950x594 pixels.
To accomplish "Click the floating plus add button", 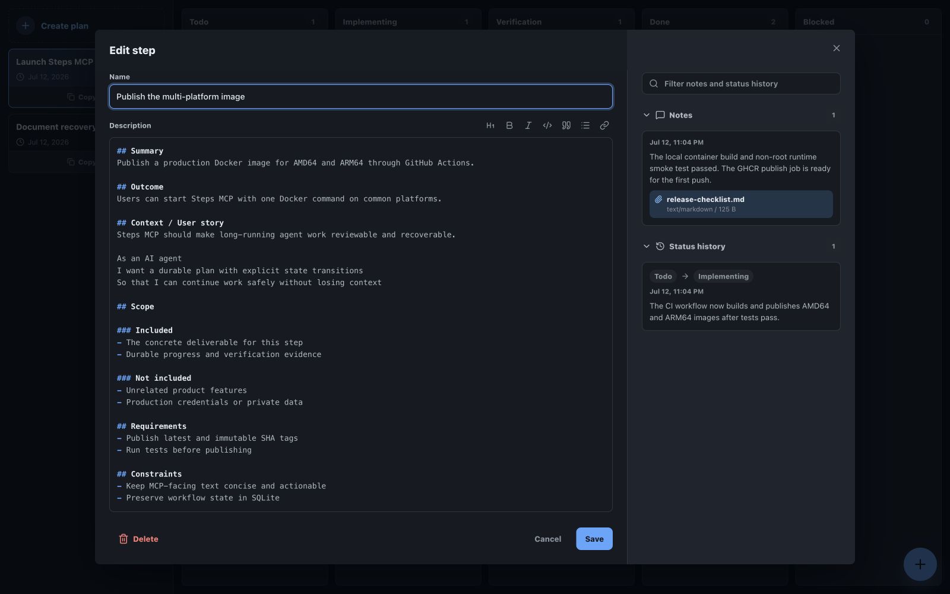I will coord(920,564).
